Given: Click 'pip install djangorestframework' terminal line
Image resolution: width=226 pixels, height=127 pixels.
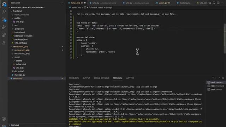Looking at the screenshot, I should 154,92.
